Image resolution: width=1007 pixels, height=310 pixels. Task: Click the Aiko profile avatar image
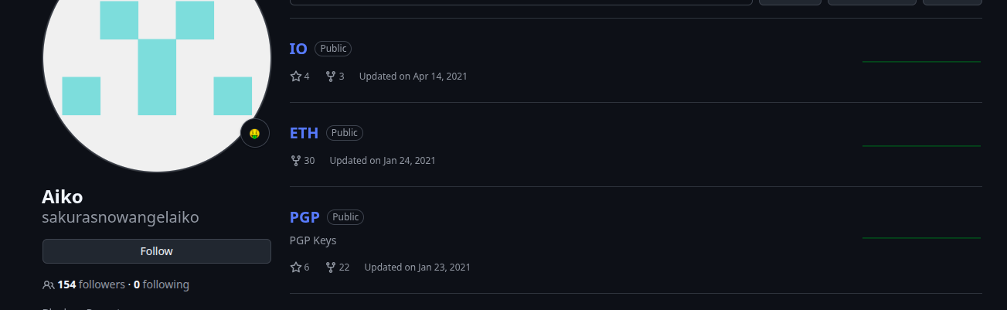157,58
